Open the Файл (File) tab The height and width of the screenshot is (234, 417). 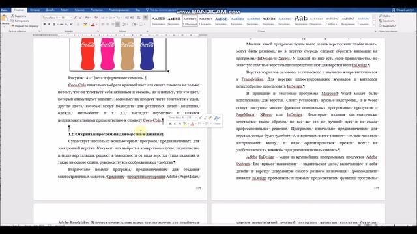click(x=4, y=10)
